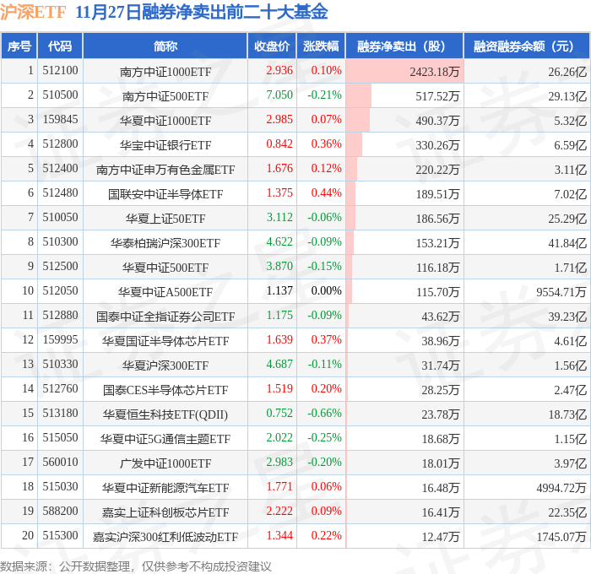Viewport: 591px width, 574px height.
Task: Select fund name 华夏中证500ETF
Action: pos(165,268)
